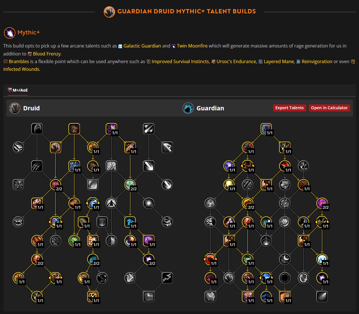Click the Guardian spec paw icon
The height and width of the screenshot is (314, 359).
[188, 108]
